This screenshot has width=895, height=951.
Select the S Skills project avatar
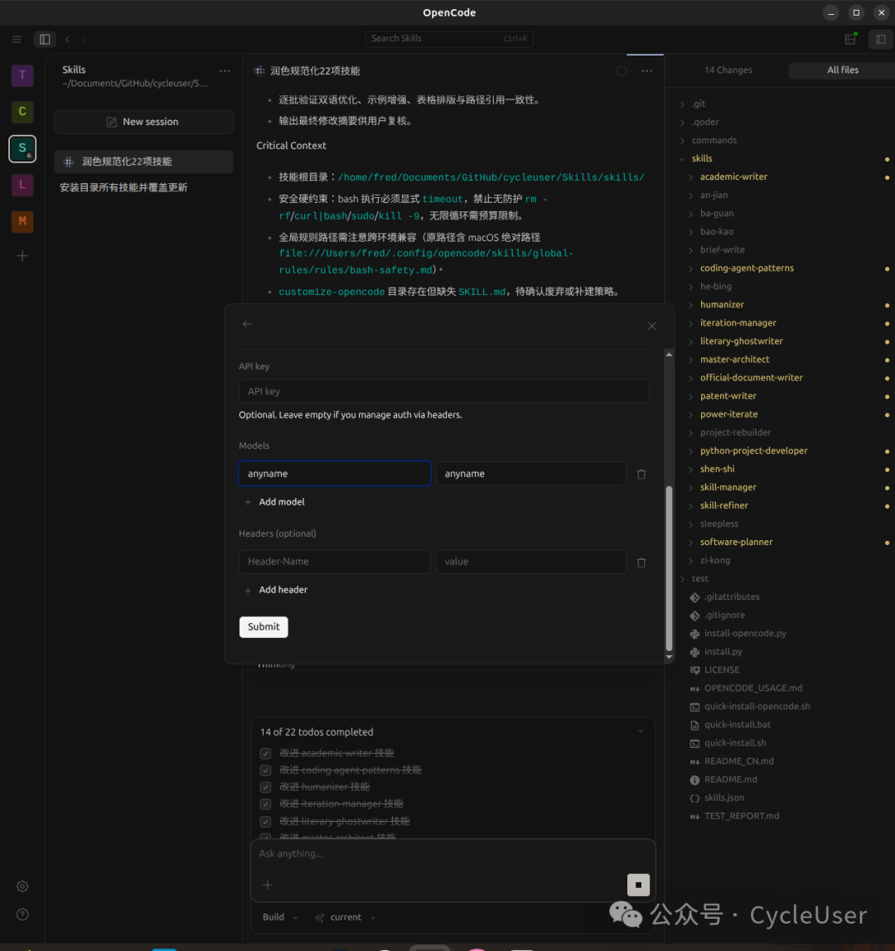22,148
